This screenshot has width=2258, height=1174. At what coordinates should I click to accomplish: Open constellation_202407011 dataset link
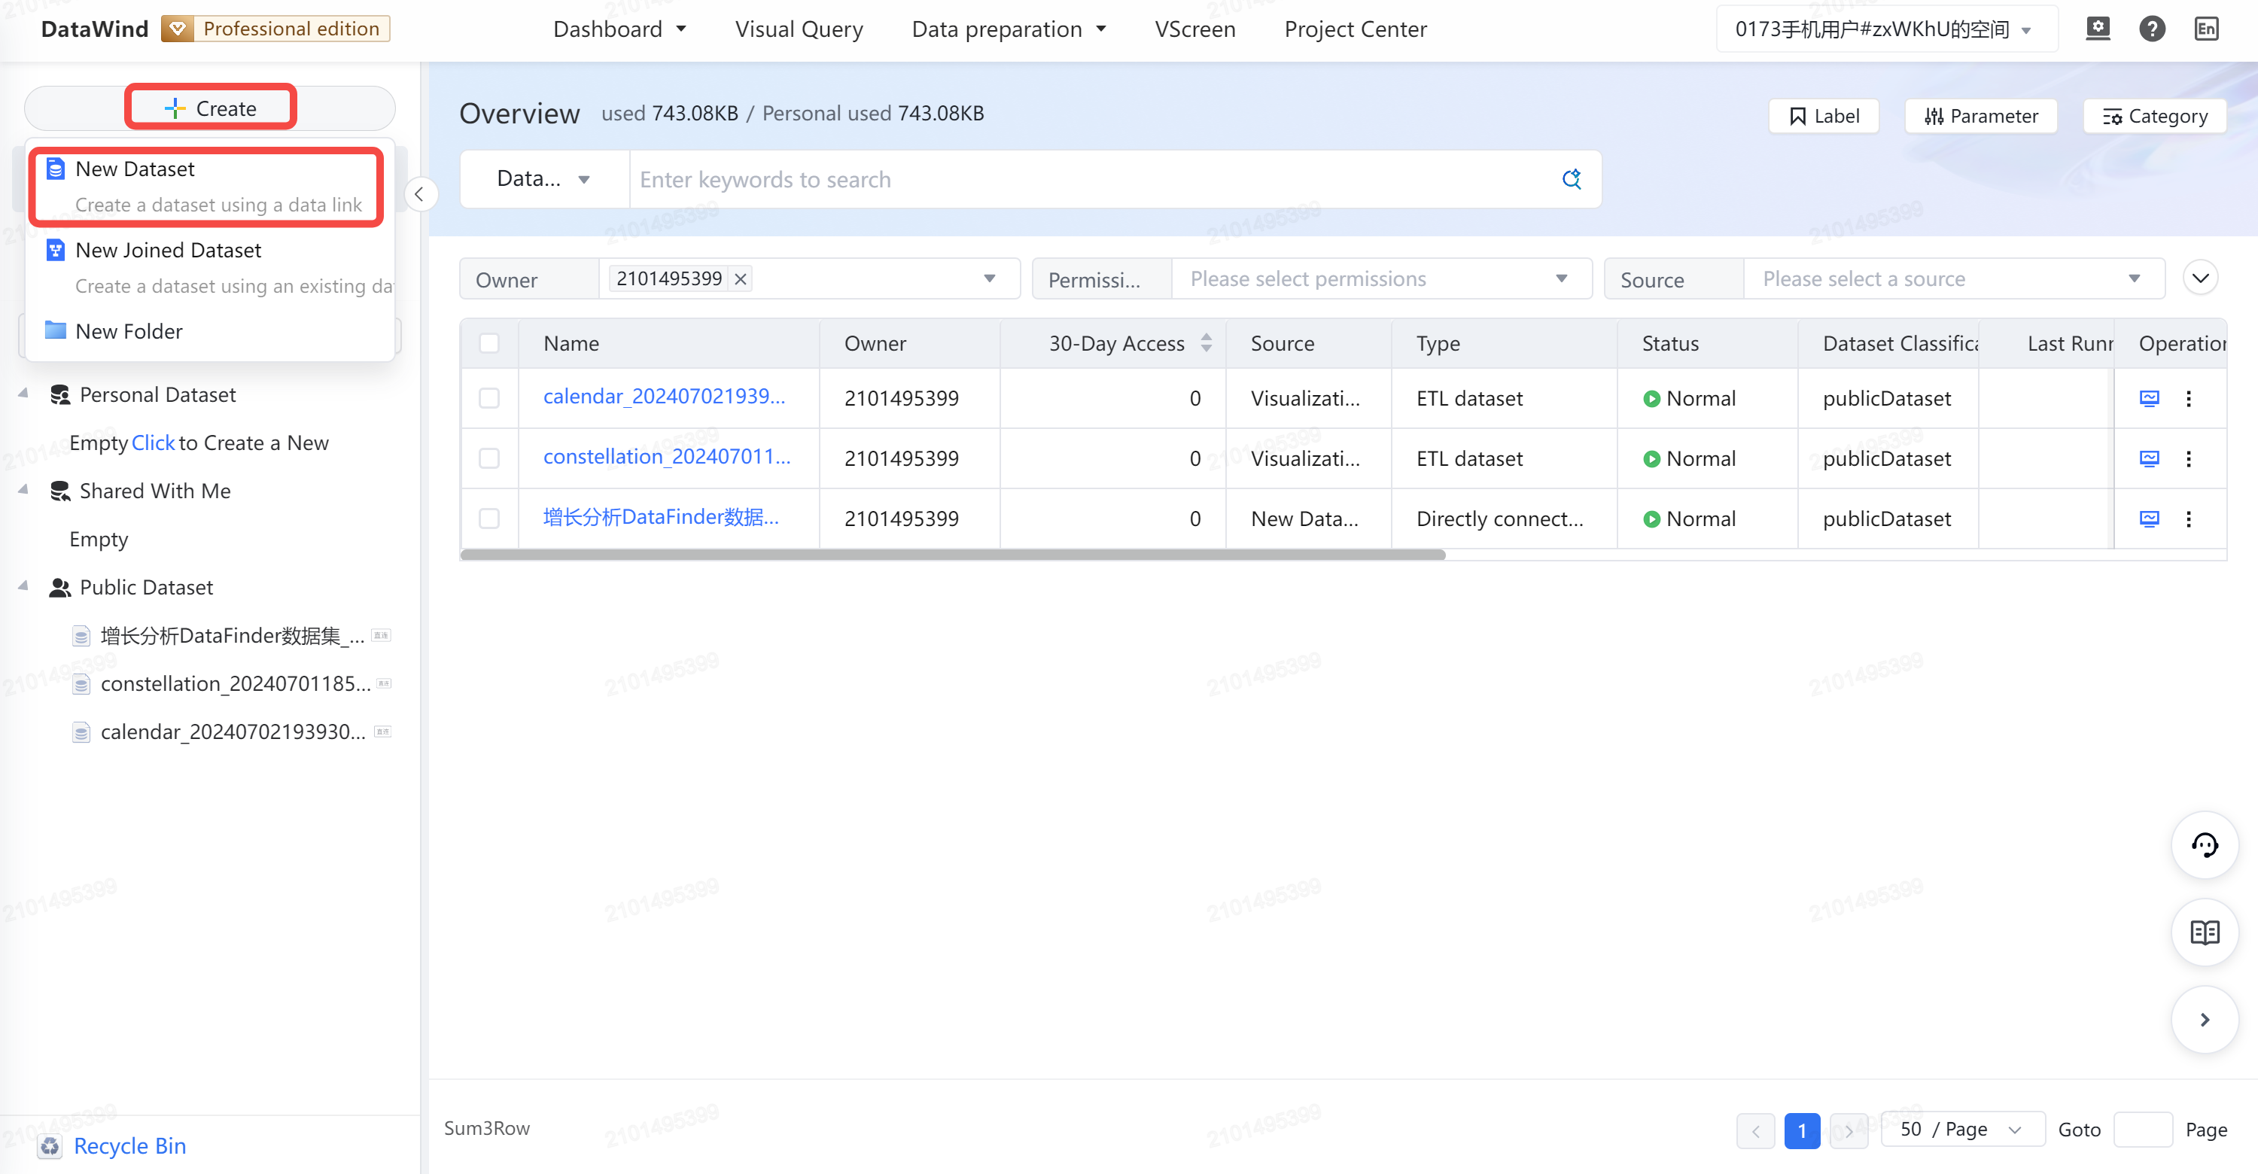[x=666, y=458]
